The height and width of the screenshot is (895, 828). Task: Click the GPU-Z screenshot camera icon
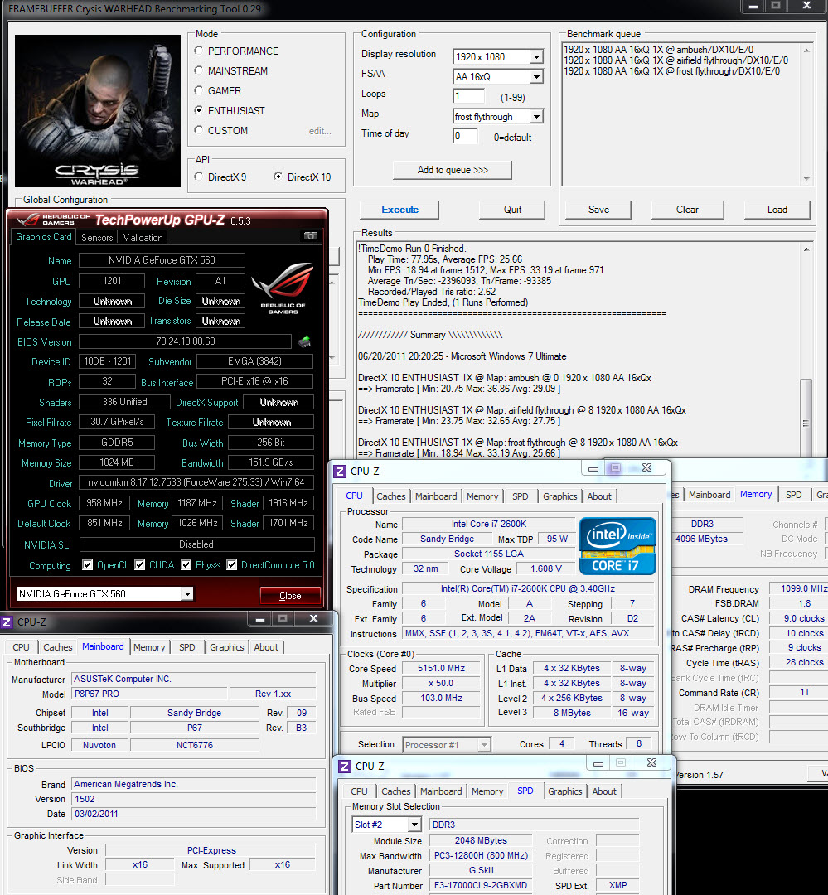click(x=310, y=235)
